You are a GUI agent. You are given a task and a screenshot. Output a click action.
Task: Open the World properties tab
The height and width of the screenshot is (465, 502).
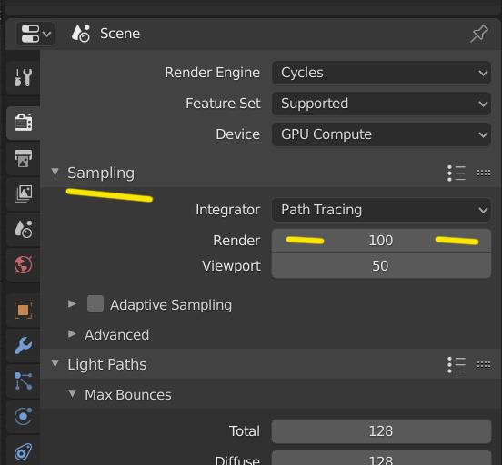click(23, 265)
